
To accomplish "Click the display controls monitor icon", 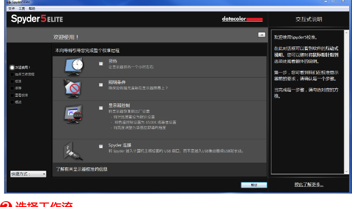I will [73, 114].
